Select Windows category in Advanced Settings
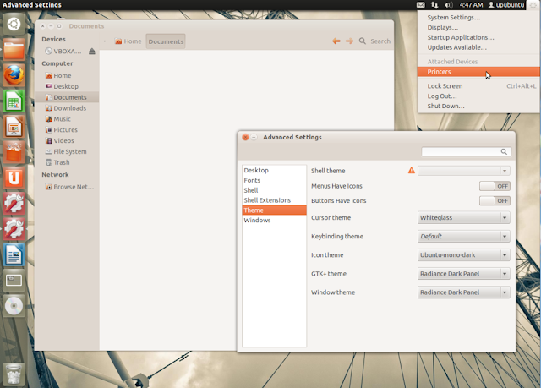Viewport: 541px width, 388px height. point(274,221)
